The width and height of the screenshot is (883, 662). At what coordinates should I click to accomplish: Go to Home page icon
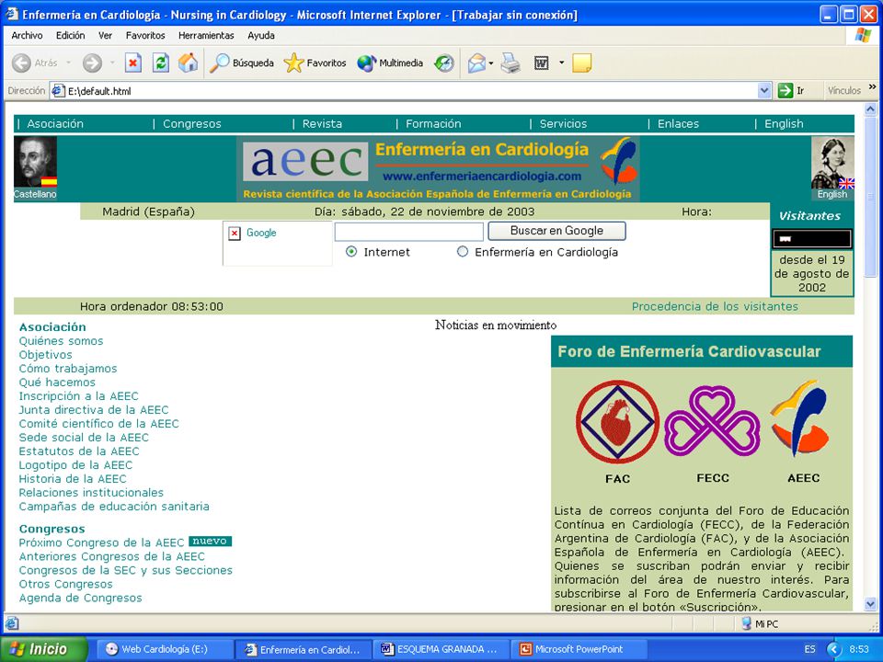188,63
